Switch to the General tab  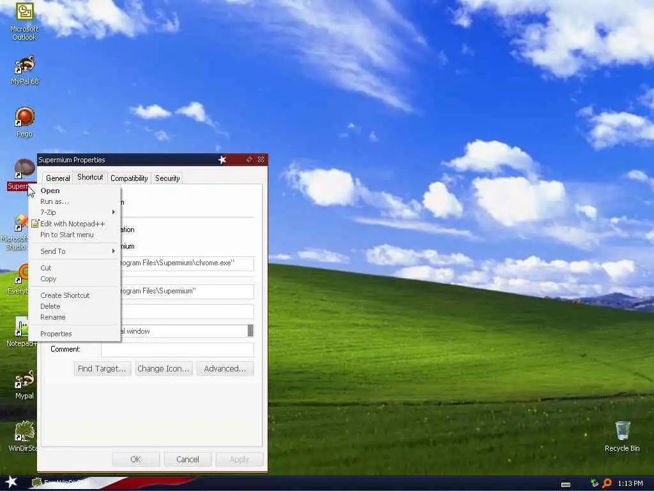pos(58,178)
